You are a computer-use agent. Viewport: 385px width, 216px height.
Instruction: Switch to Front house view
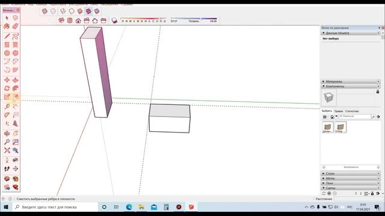point(78,21)
